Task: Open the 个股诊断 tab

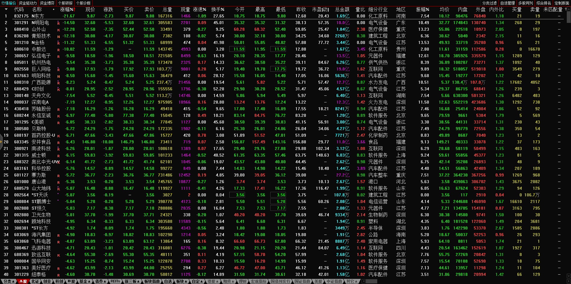Action: pyautogui.click(x=83, y=3)
